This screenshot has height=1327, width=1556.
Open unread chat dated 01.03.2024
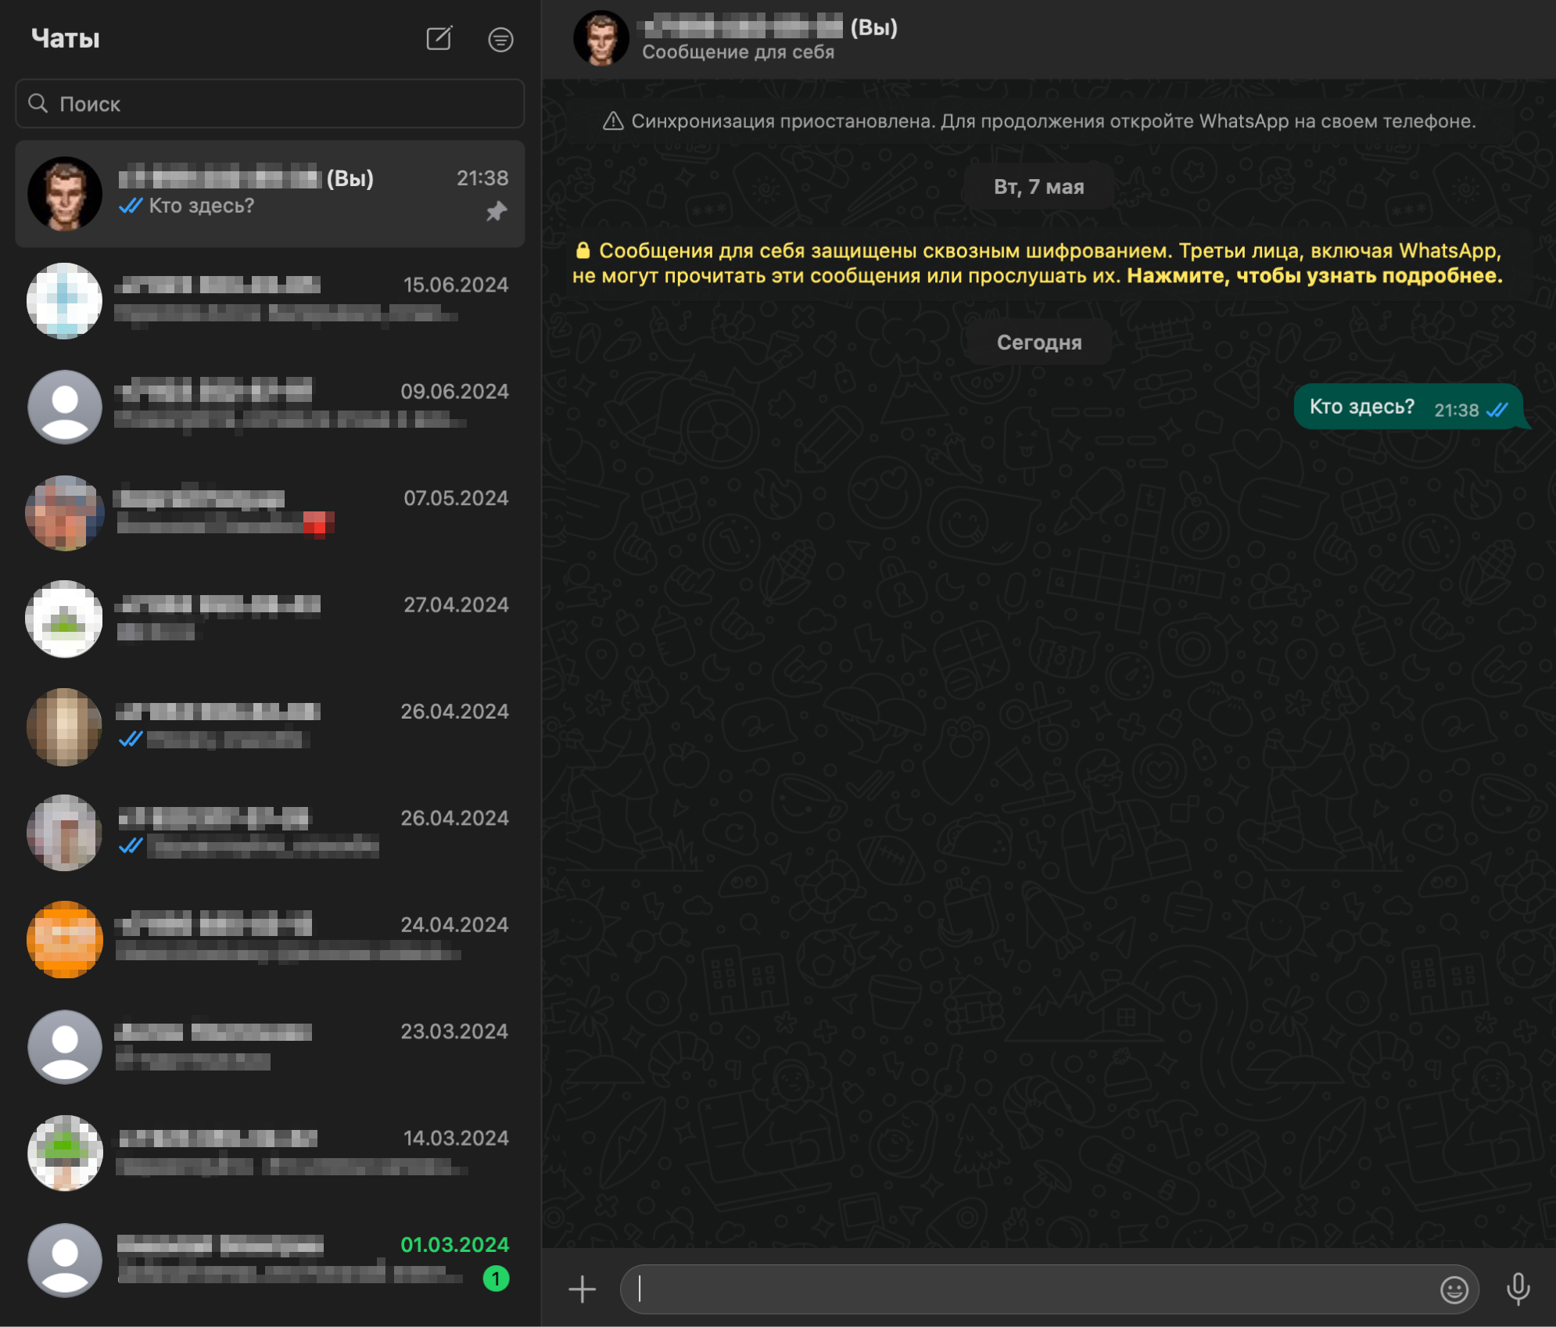270,1260
